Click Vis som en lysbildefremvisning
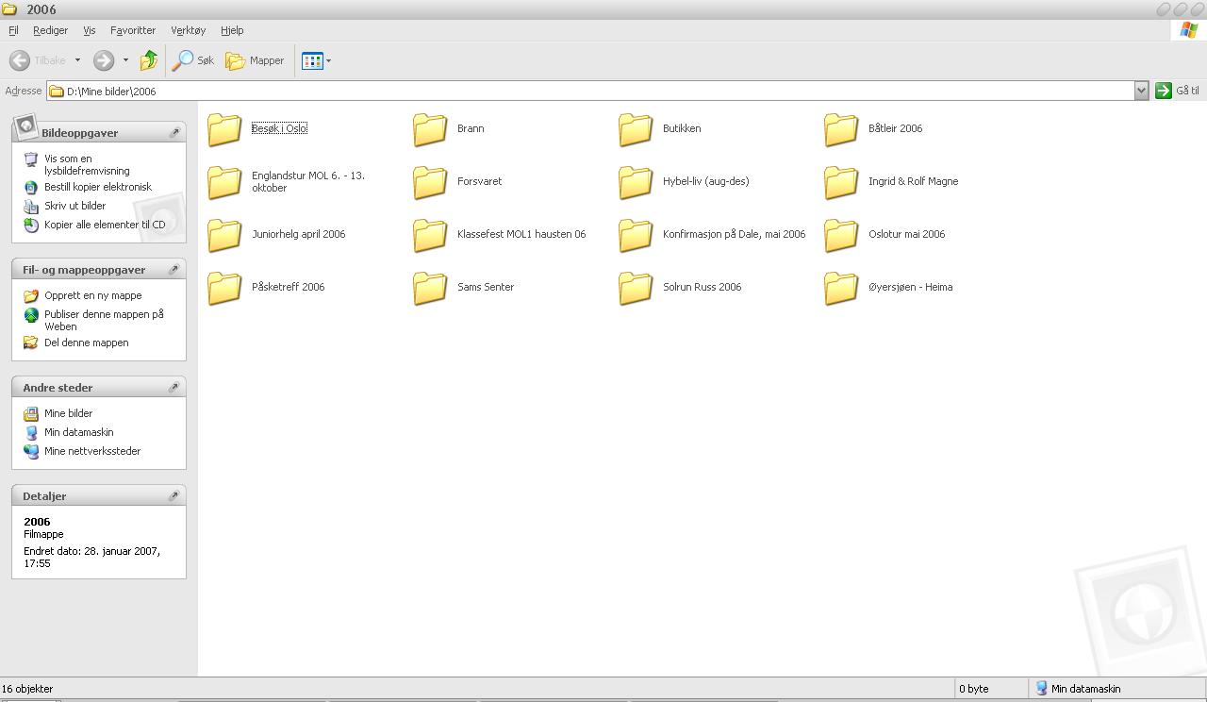 pyautogui.click(x=87, y=165)
